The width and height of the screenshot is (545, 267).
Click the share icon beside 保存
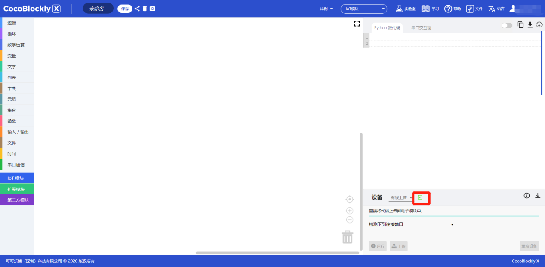(137, 9)
